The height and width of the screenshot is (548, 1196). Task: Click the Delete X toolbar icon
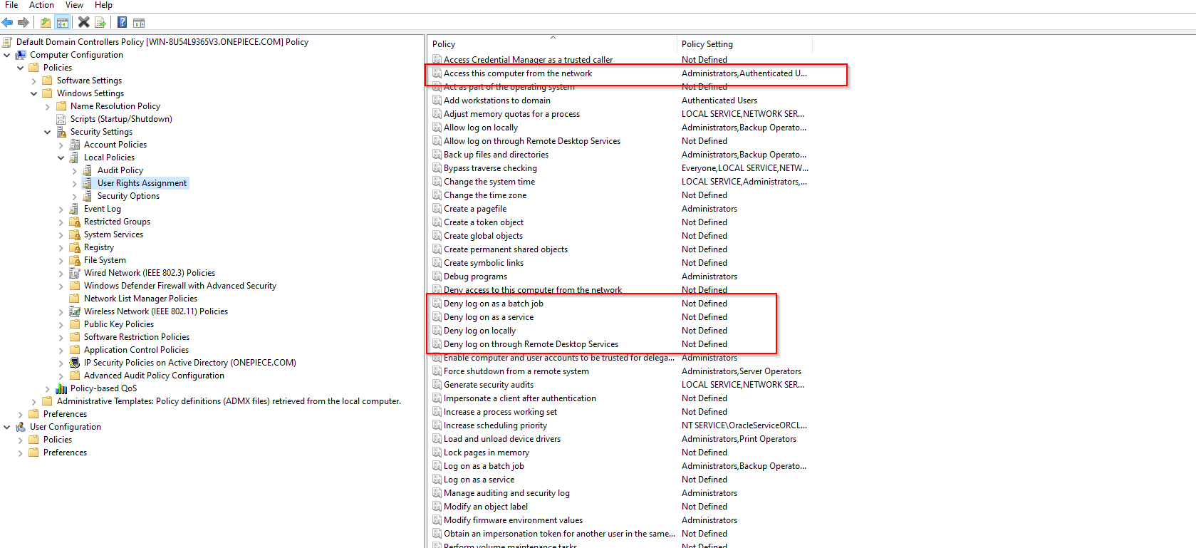point(84,23)
